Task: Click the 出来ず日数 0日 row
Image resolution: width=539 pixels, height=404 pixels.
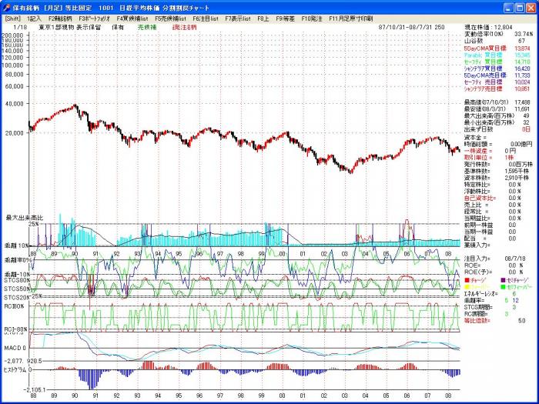Action: (x=497, y=129)
